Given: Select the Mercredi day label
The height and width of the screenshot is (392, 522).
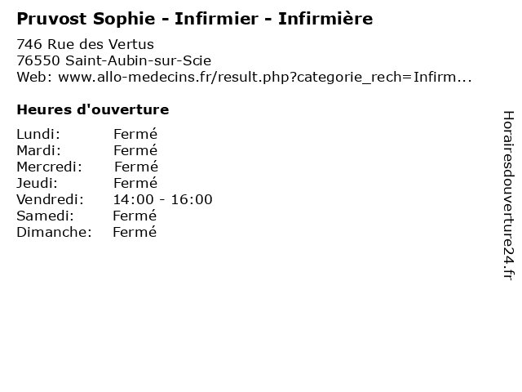Looking at the screenshot, I should [50, 167].
